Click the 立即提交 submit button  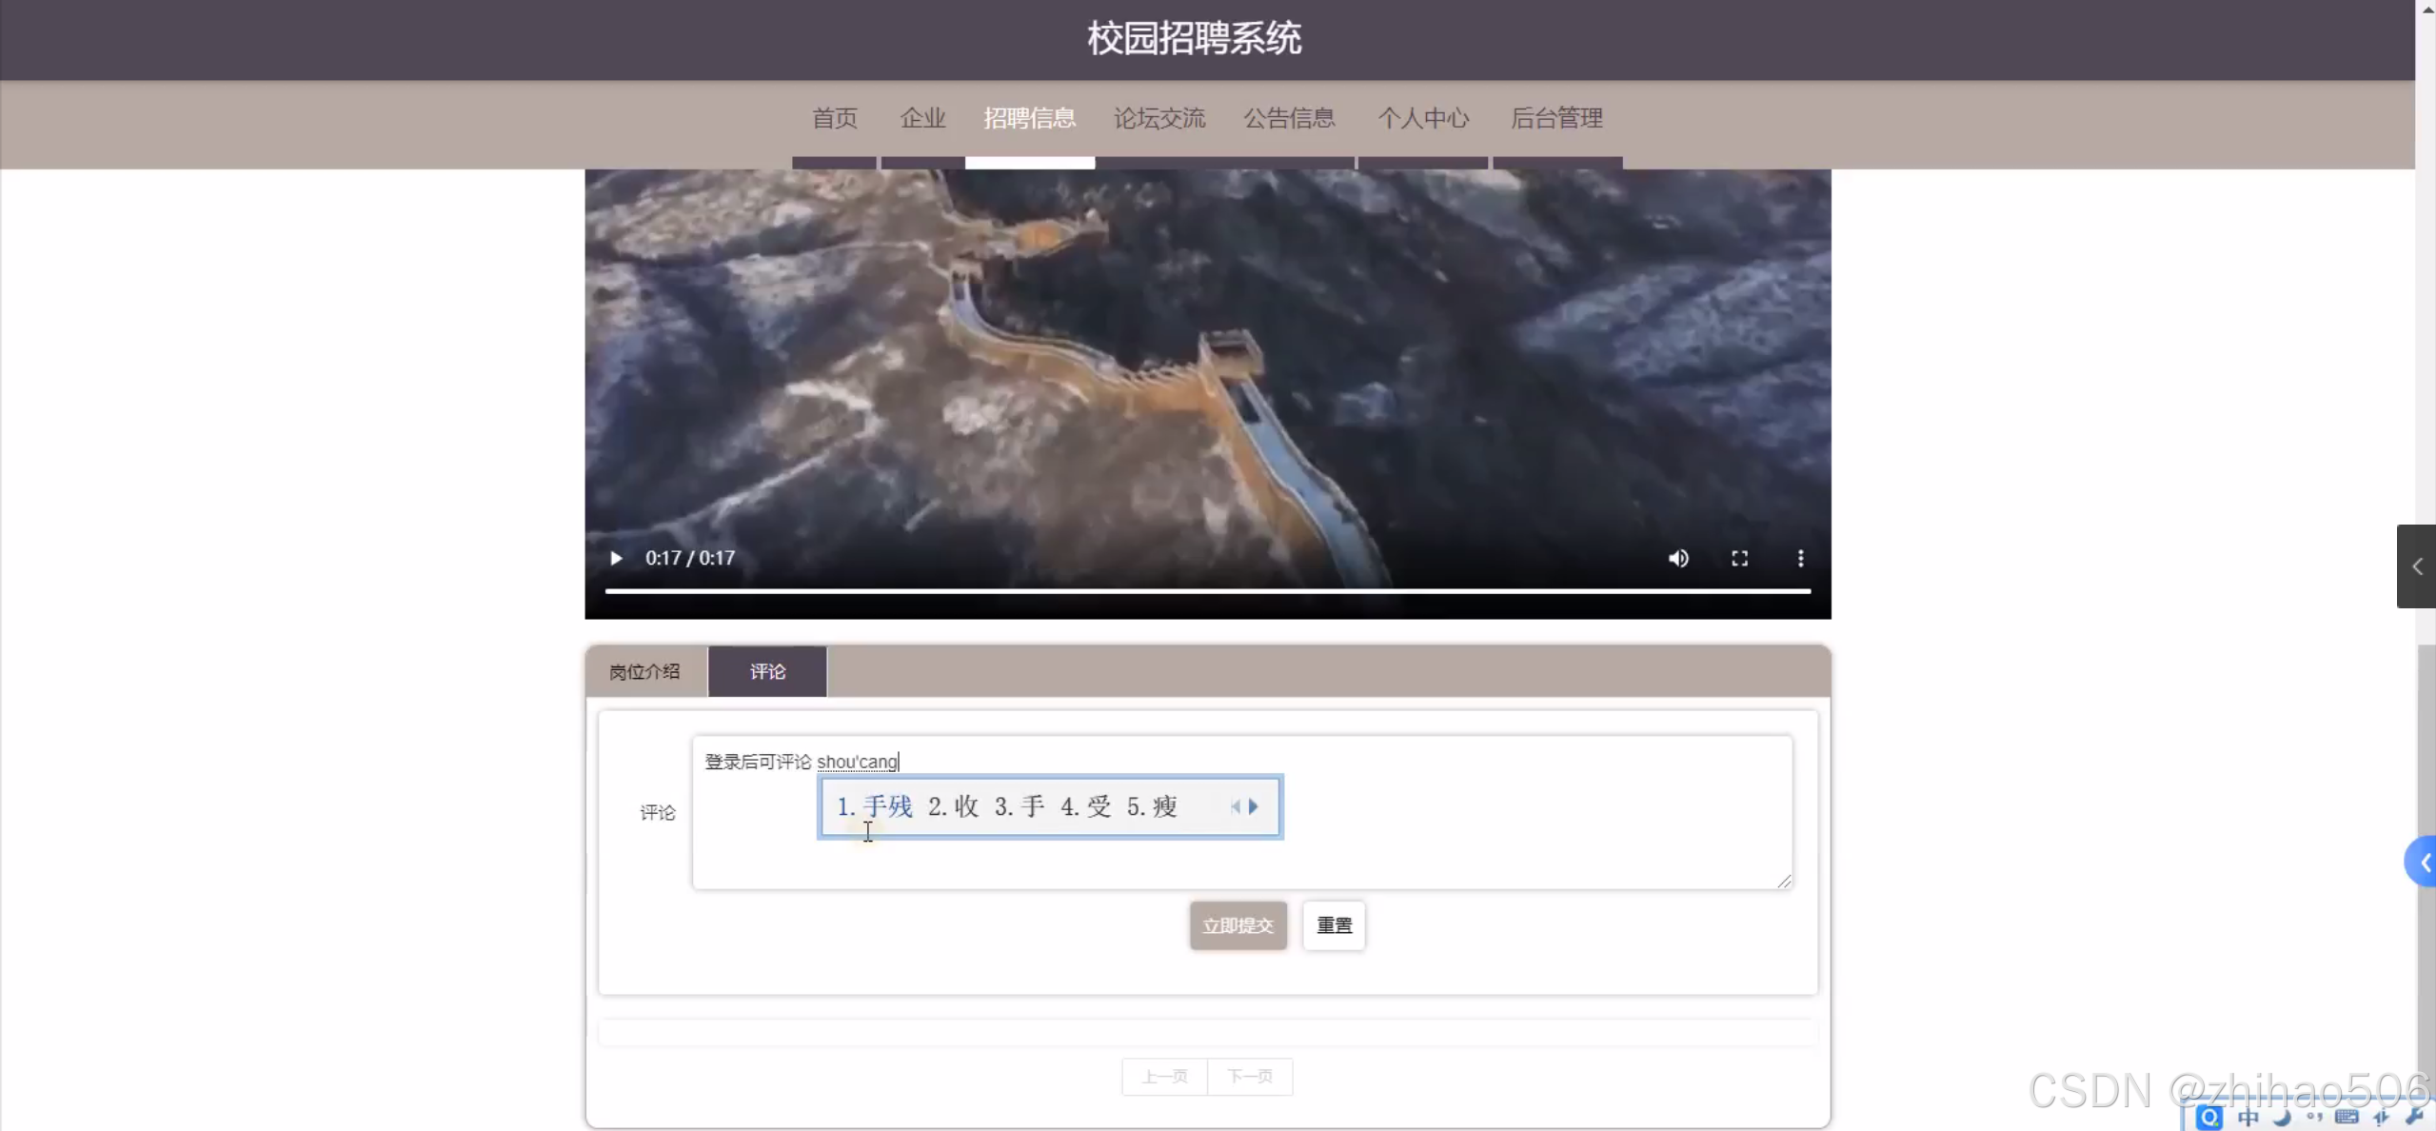[x=1237, y=925]
